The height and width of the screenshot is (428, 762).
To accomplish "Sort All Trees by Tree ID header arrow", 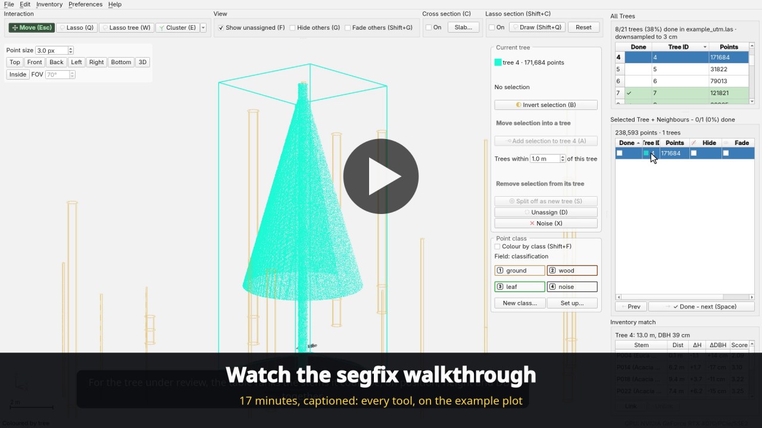I will [x=705, y=47].
